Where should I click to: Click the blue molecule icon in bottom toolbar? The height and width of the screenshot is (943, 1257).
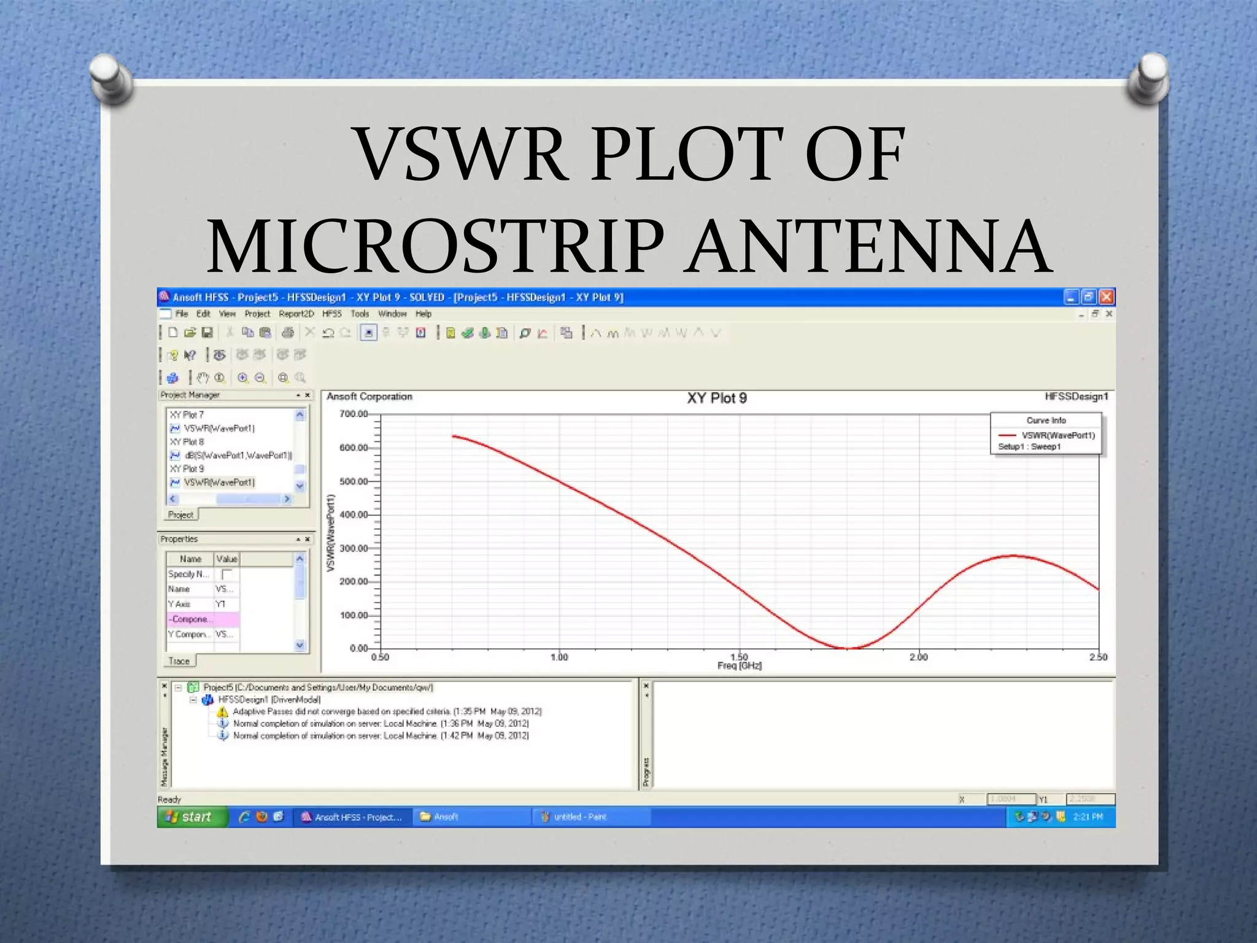(x=172, y=378)
